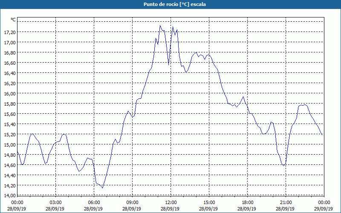Select the 14,40 y-axis value

click(10, 175)
